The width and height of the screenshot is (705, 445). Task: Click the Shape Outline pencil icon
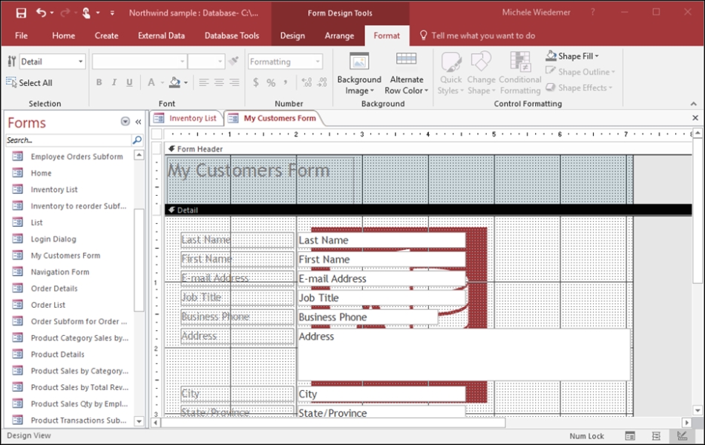[551, 71]
